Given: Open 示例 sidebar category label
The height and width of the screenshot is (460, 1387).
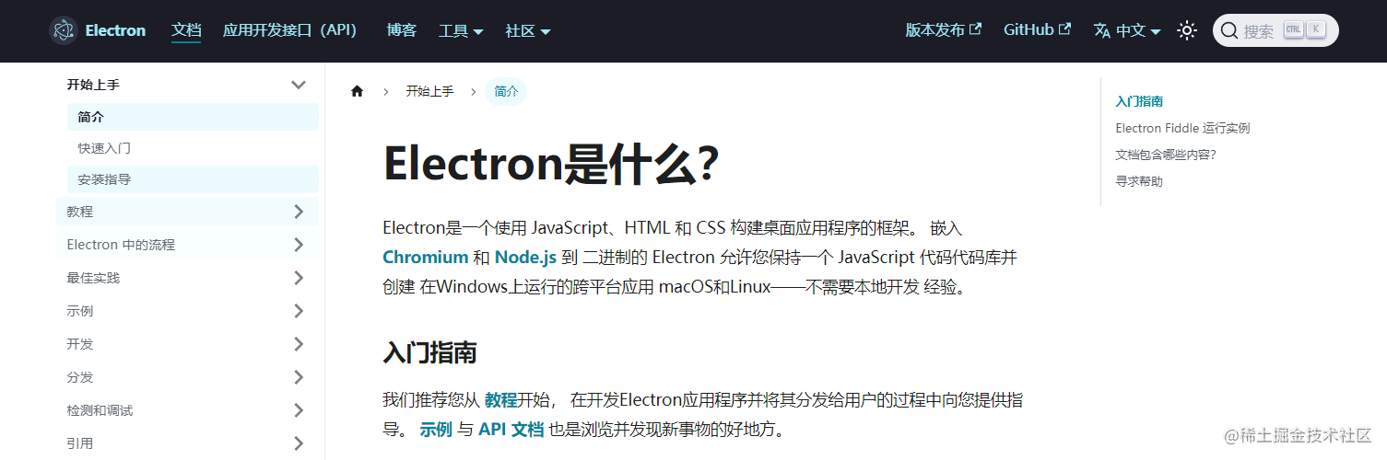Looking at the screenshot, I should point(80,311).
